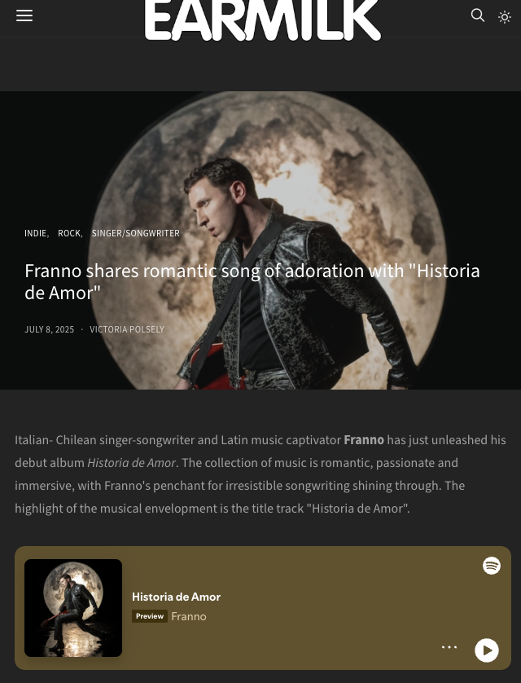This screenshot has height=683, width=521.
Task: Play the Historia de Amor preview
Action: [487, 650]
